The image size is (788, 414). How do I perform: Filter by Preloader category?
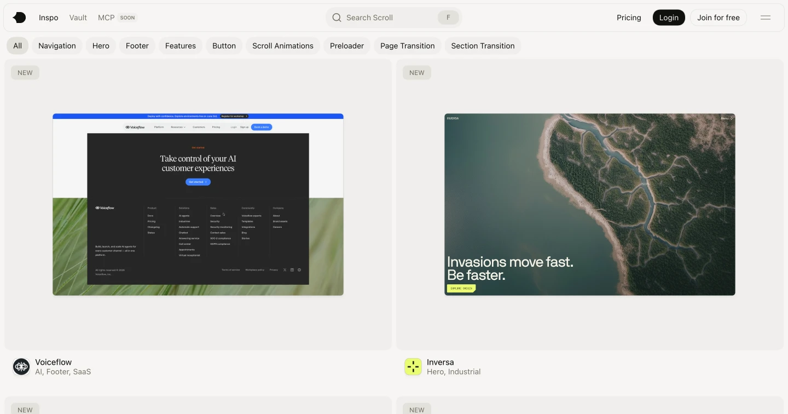347,45
